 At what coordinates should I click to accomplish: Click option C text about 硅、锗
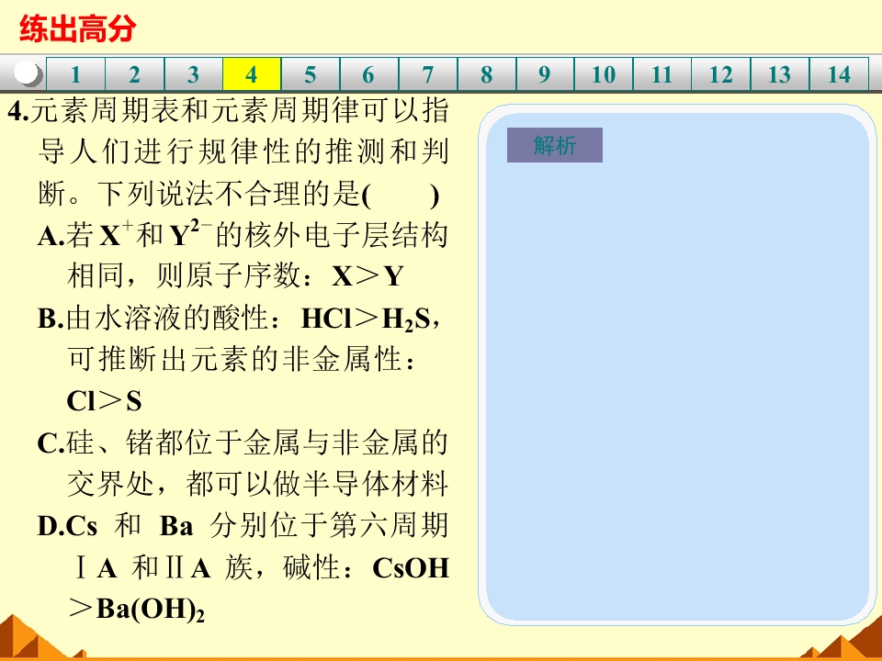[243, 462]
